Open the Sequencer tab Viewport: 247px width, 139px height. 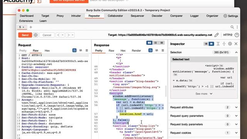click(x=137, y=16)
